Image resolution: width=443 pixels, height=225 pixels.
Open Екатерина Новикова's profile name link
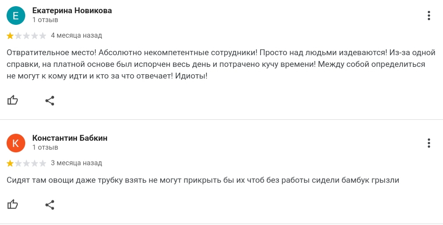tap(72, 10)
